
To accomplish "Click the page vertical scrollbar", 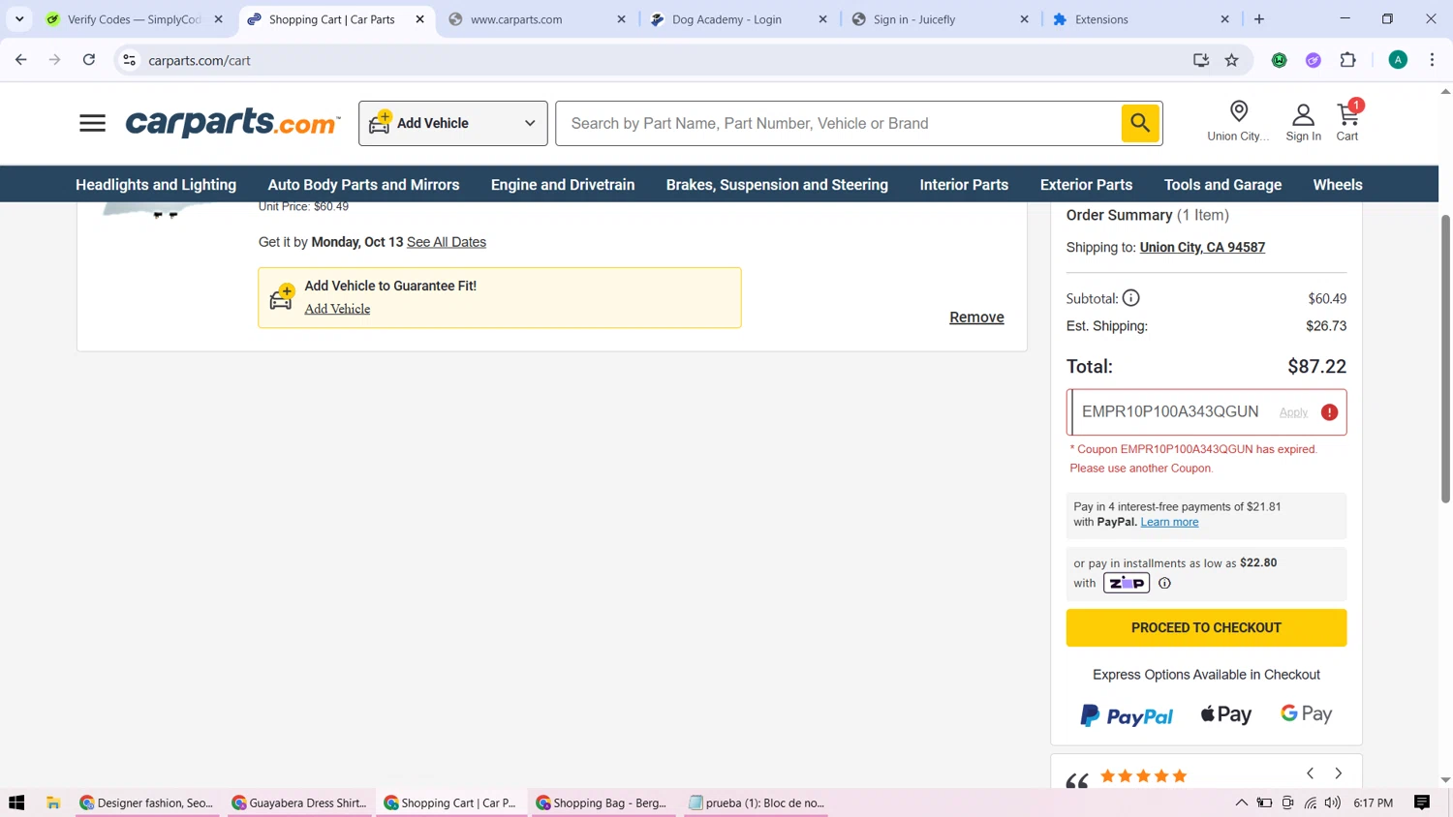I will pyautogui.click(x=1445, y=358).
